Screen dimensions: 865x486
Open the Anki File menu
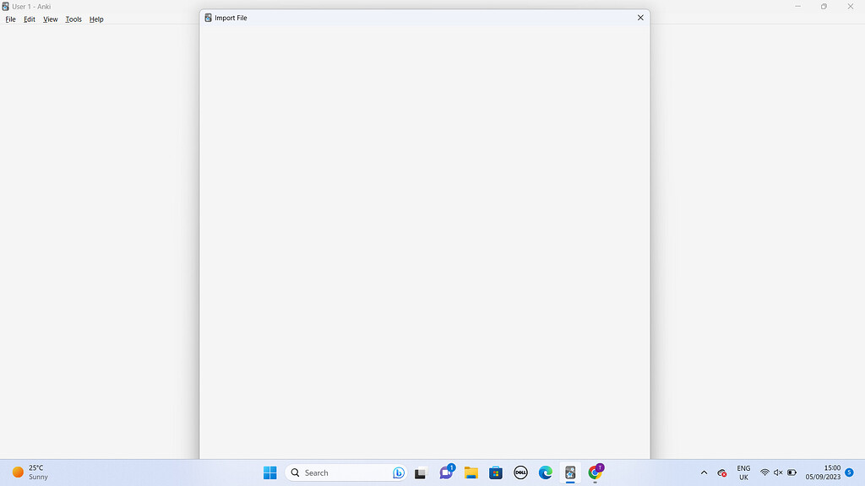(x=10, y=19)
